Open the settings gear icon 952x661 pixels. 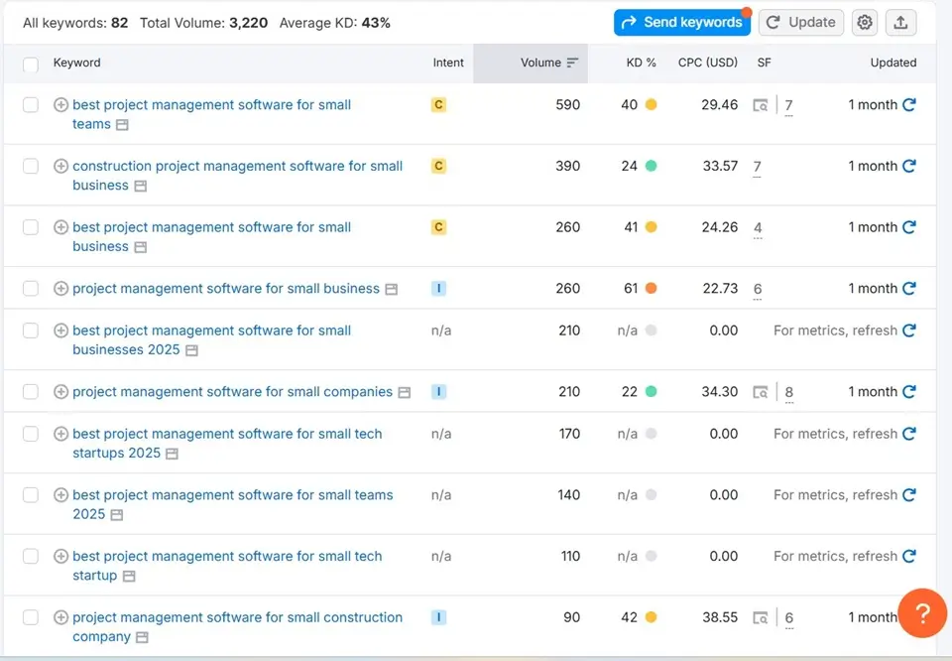(864, 23)
